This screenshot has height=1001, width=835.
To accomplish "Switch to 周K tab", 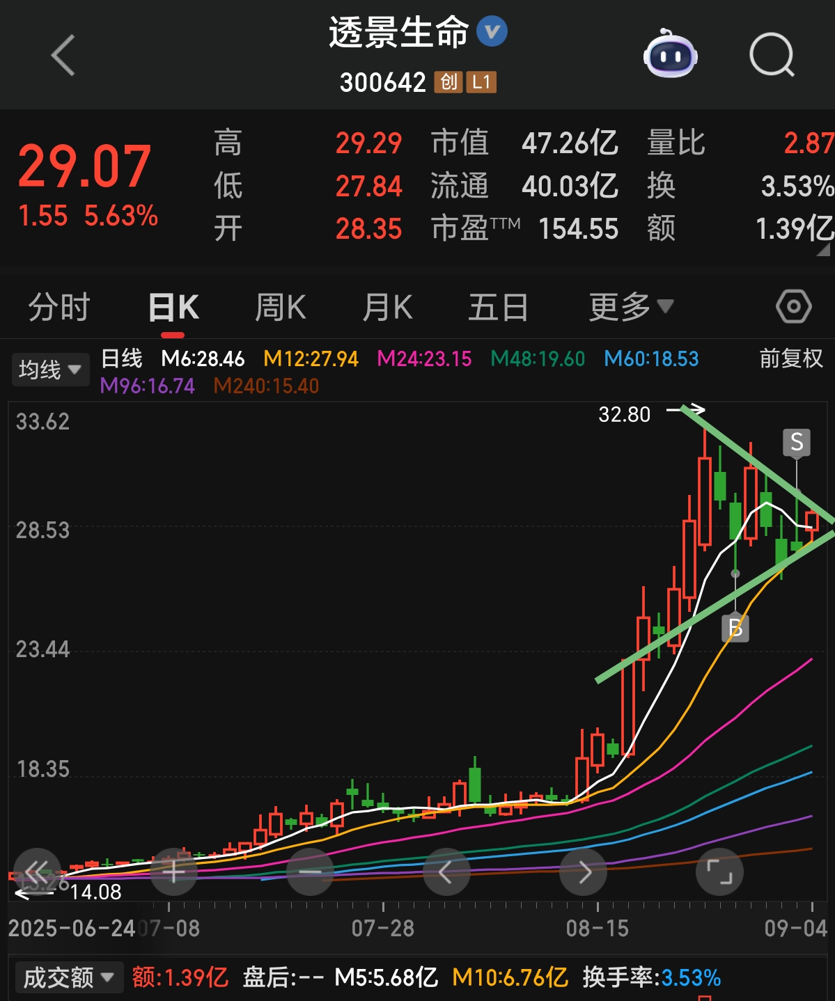I will pyautogui.click(x=281, y=307).
